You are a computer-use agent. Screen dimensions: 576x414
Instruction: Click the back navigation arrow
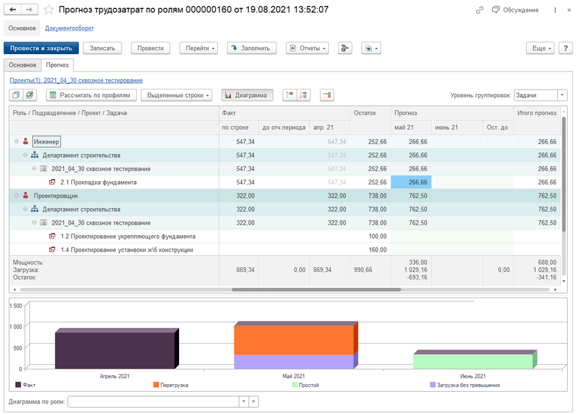click(12, 10)
